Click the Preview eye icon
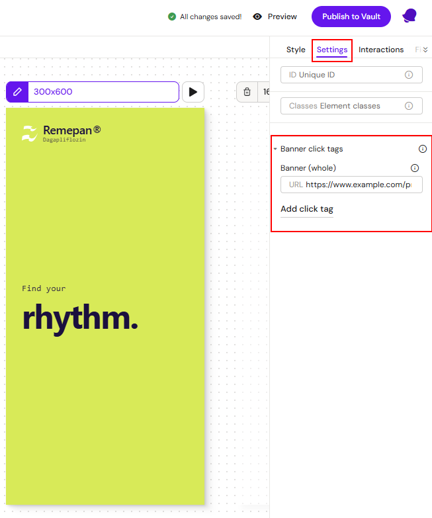 point(257,17)
